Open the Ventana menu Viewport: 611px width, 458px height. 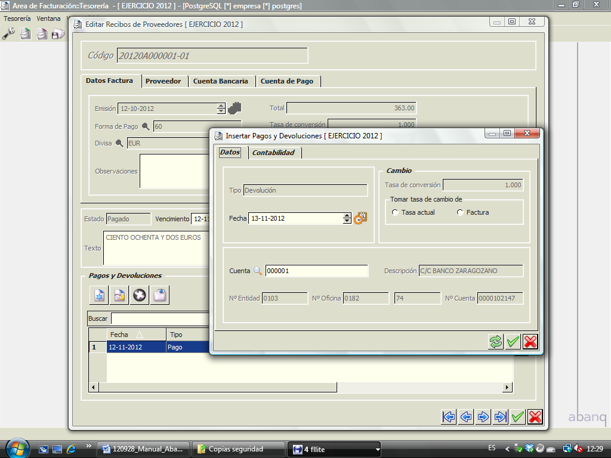coord(48,18)
